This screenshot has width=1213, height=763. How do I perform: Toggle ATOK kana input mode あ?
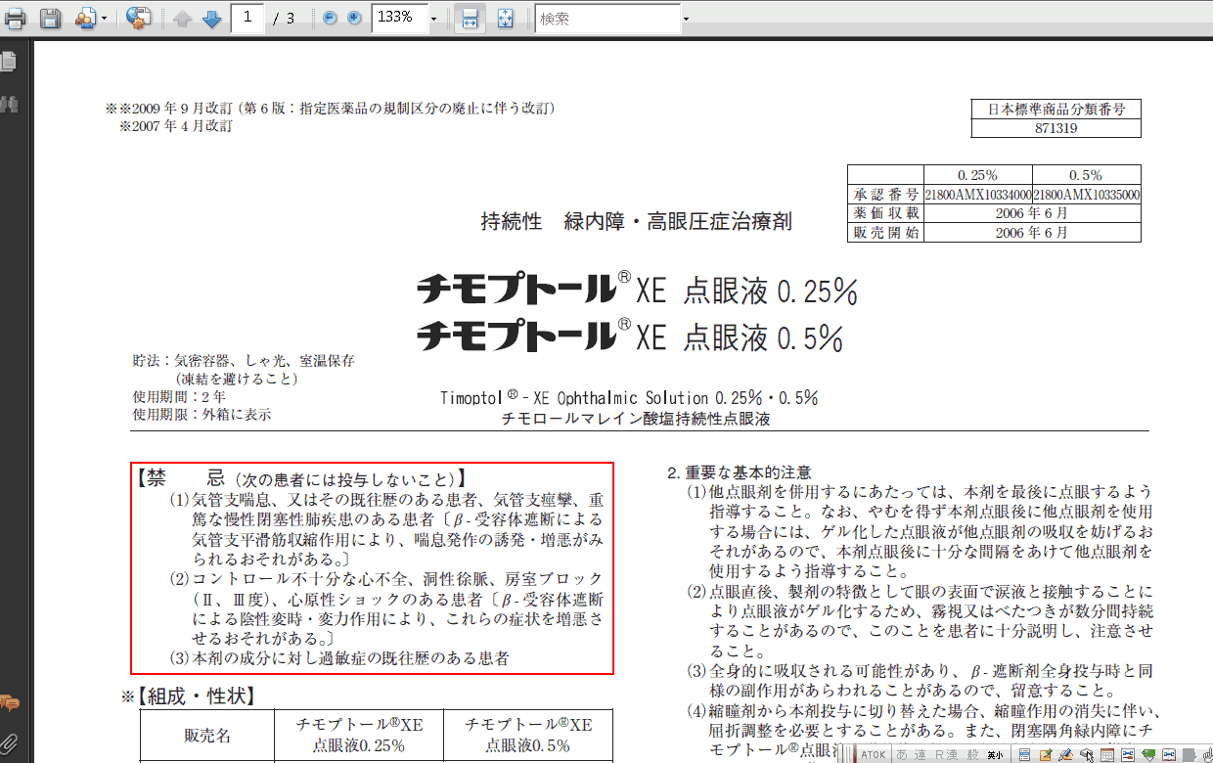[x=902, y=754]
